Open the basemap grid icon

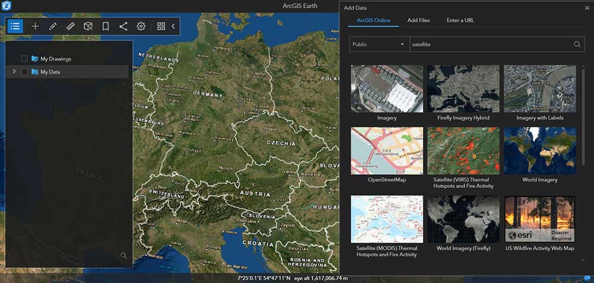pyautogui.click(x=161, y=26)
